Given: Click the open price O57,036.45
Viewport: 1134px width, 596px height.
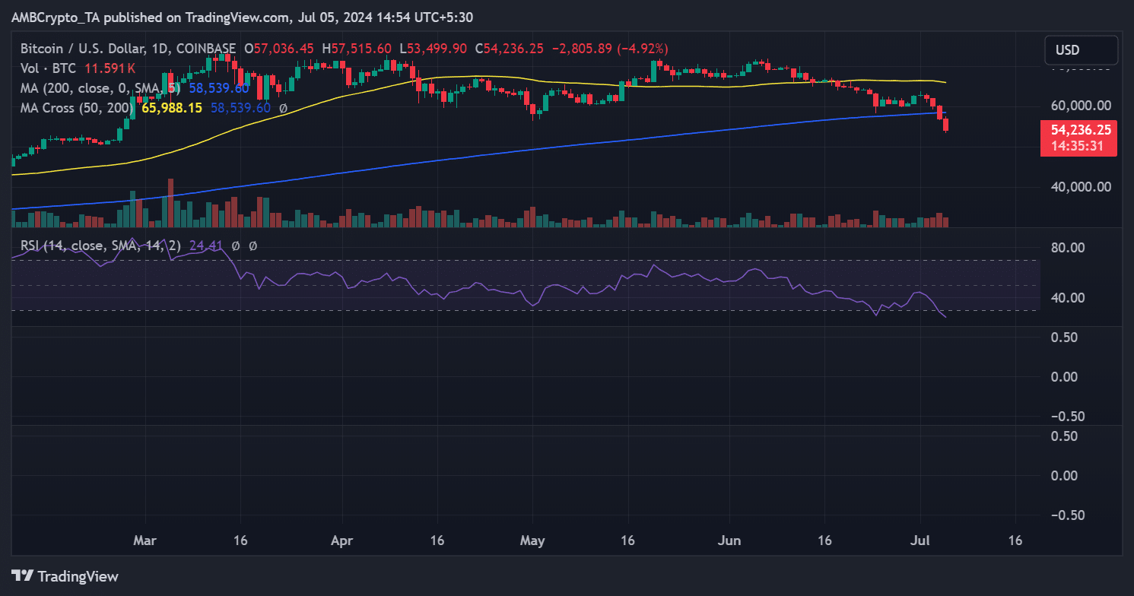Looking at the screenshot, I should pyautogui.click(x=278, y=48).
